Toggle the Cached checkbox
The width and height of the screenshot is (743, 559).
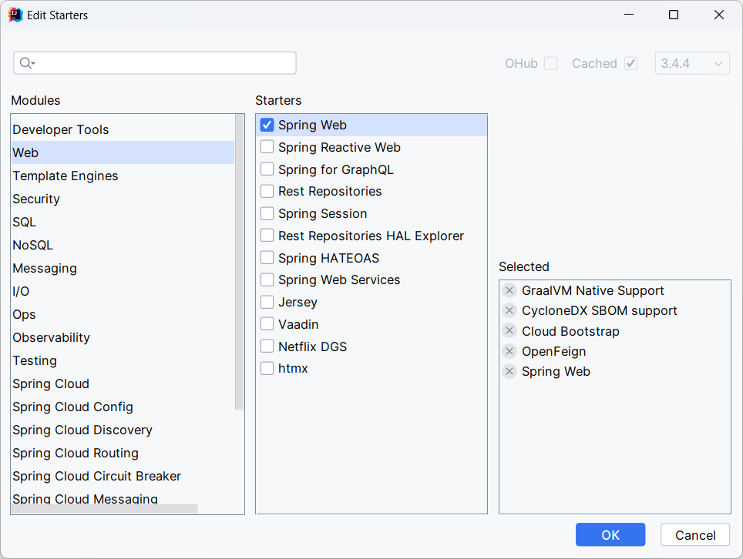tap(630, 63)
